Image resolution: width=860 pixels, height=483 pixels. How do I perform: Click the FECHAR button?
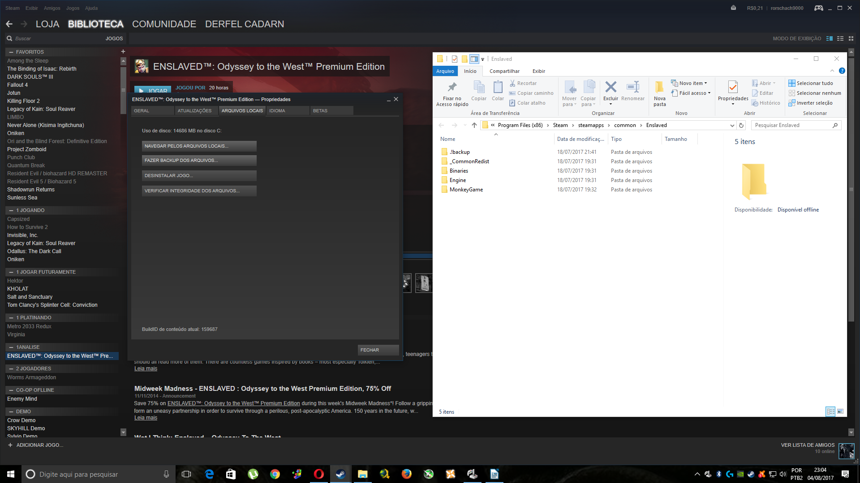(x=378, y=350)
